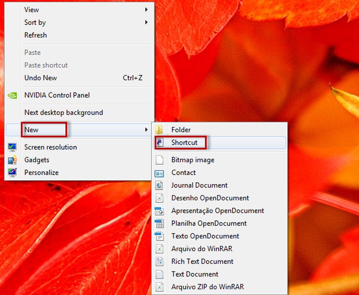This screenshot has height=295, width=359.
Task: Click the Journal Document icon
Action: [159, 186]
